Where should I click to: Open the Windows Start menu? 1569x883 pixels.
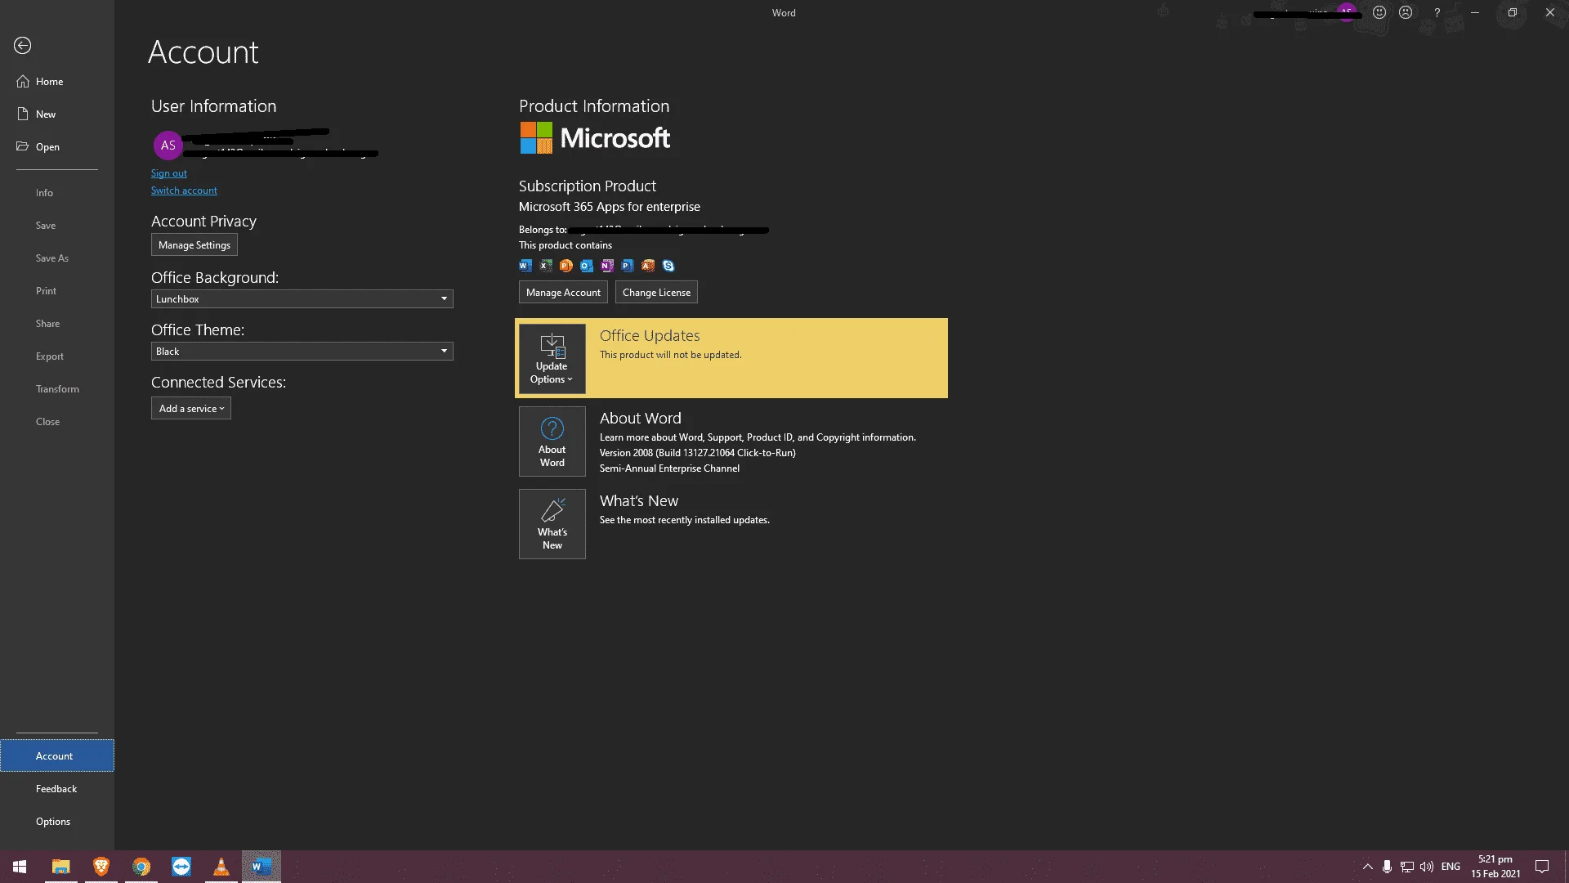[x=20, y=867]
